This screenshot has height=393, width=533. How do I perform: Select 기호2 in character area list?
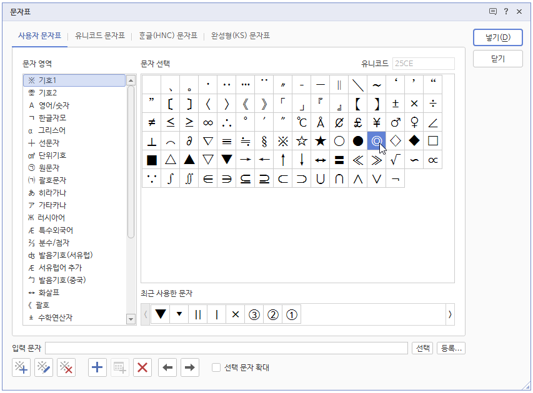tap(74, 93)
